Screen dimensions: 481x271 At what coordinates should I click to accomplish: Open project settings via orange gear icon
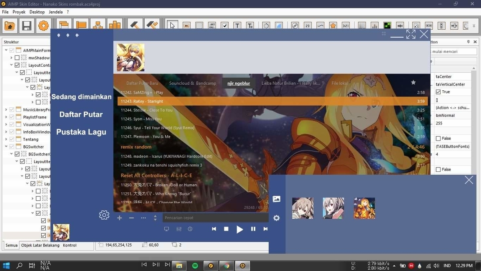pyautogui.click(x=43, y=26)
